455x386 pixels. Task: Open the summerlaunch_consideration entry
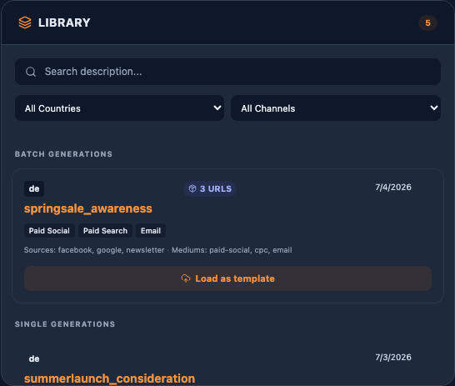pyautogui.click(x=109, y=378)
